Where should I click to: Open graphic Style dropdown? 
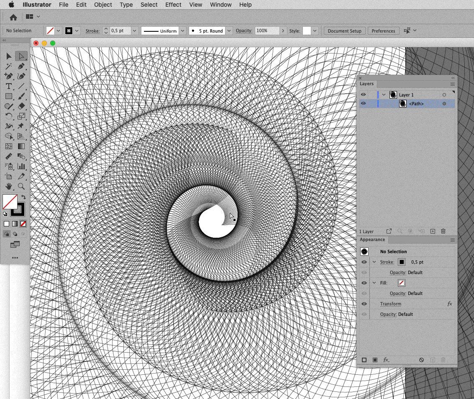tap(315, 31)
